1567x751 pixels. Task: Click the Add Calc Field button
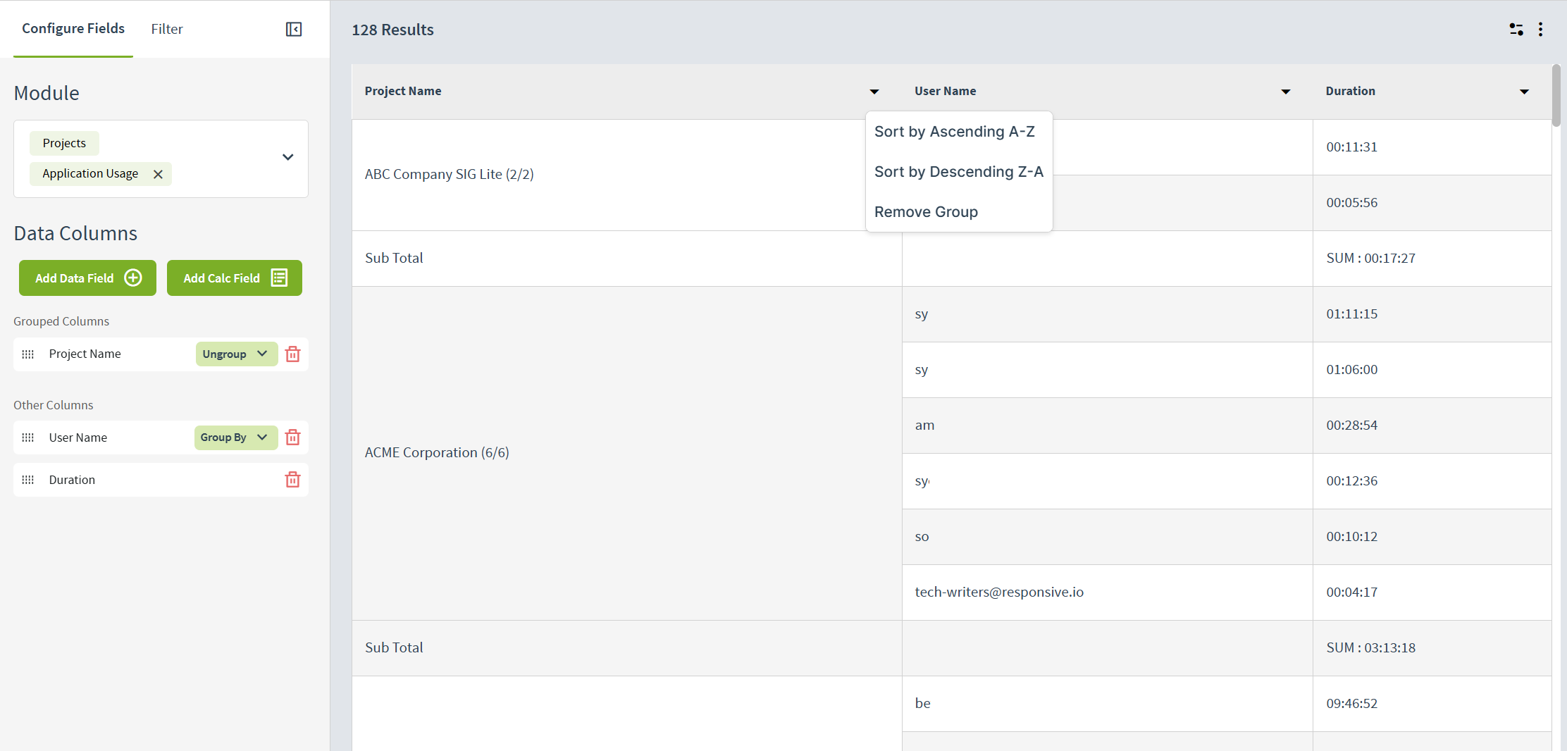234,278
